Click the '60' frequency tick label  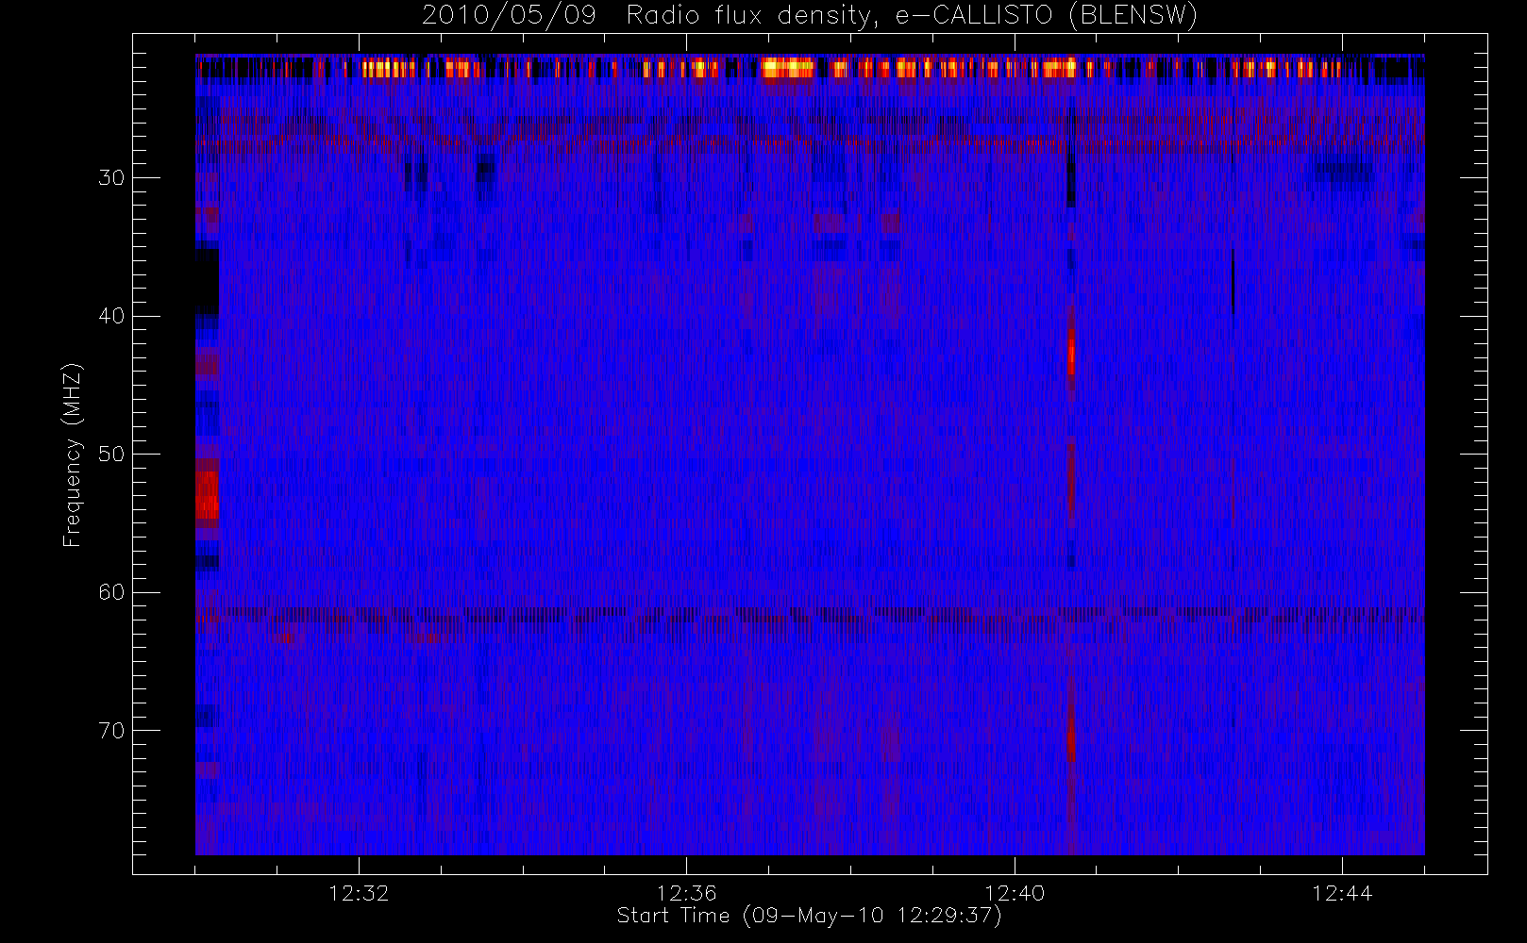(x=111, y=592)
